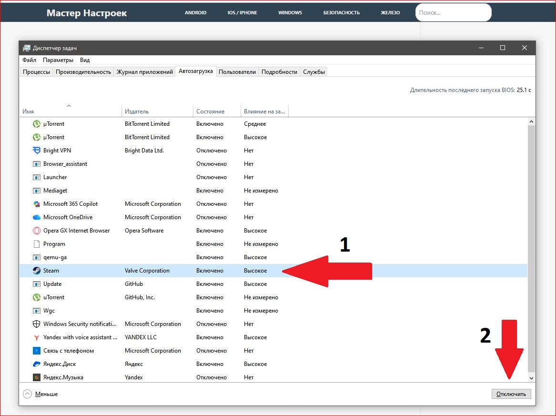The width and height of the screenshot is (556, 416).
Task: Click the Microsoft 365 Copilot icon
Action: tap(37, 204)
